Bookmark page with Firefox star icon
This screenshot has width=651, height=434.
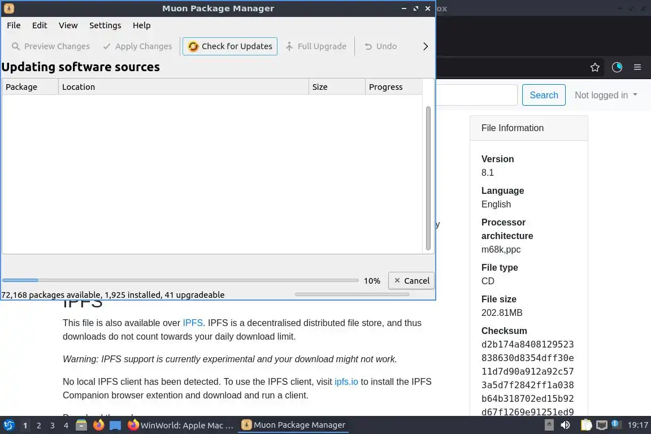pos(595,67)
